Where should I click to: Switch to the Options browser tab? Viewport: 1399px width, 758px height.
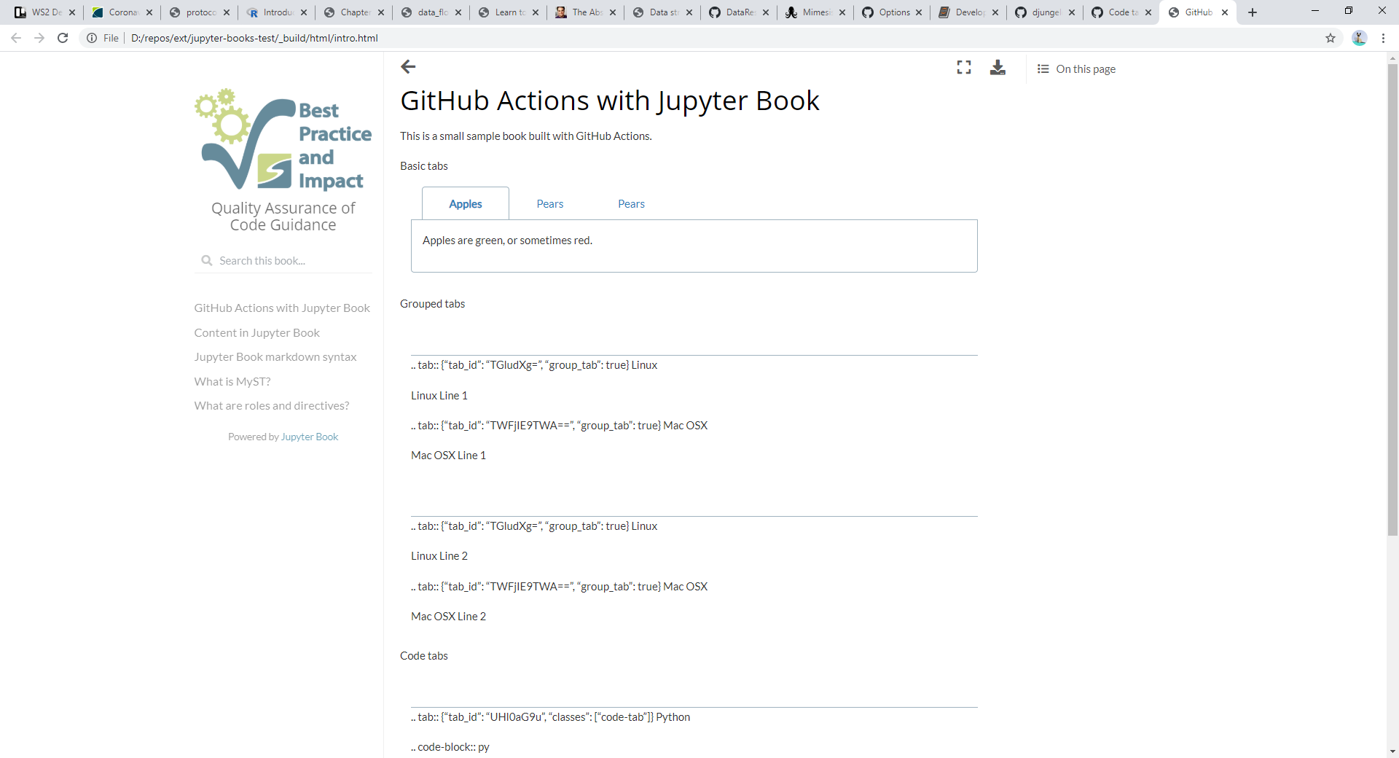tap(892, 12)
